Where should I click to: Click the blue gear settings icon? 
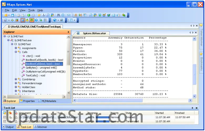click(x=63, y=15)
